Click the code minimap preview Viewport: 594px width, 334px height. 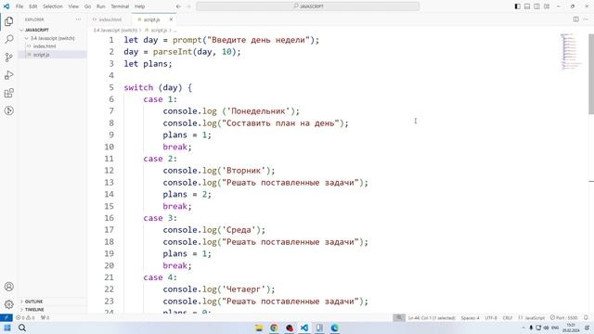(572, 52)
